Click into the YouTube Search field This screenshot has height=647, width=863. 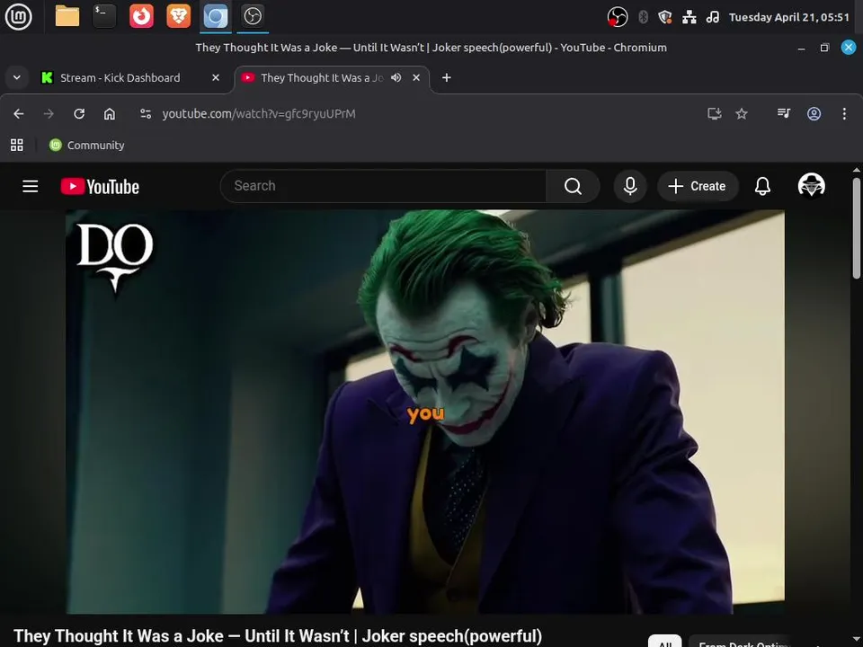click(383, 186)
